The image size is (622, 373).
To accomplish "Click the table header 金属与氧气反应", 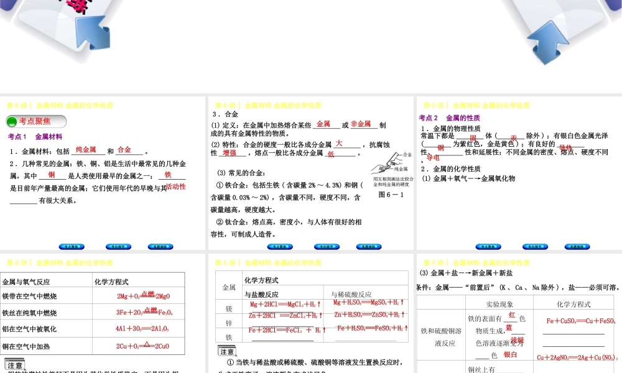I will tap(26, 282).
